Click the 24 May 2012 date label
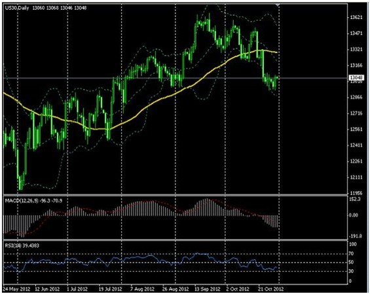The width and height of the screenshot is (370, 294). coord(16,289)
